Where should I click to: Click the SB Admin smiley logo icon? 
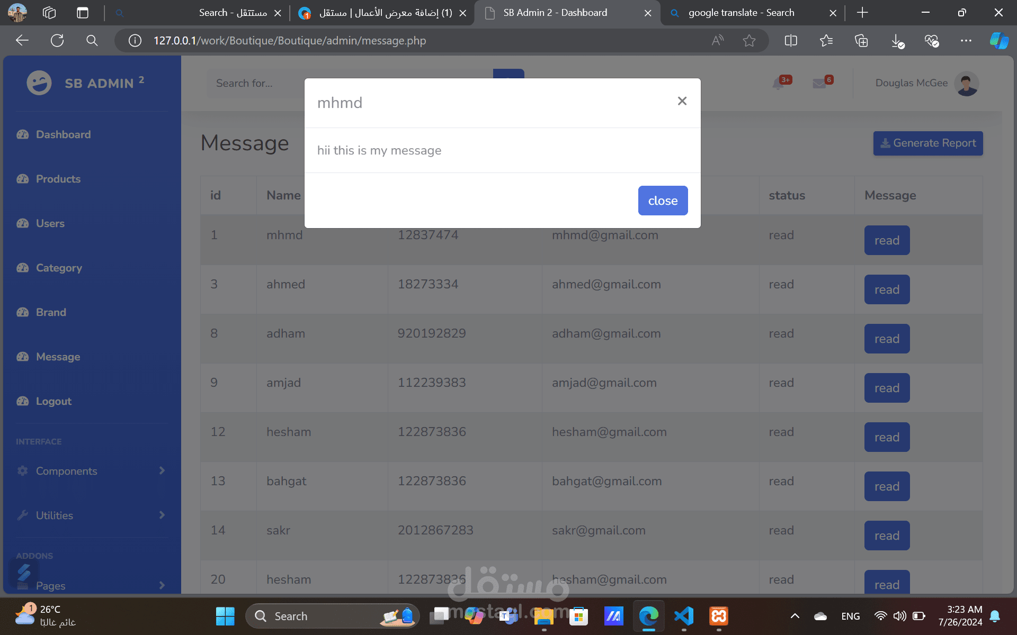(39, 83)
